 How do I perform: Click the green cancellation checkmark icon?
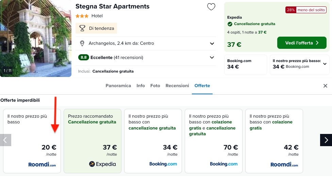(230, 24)
